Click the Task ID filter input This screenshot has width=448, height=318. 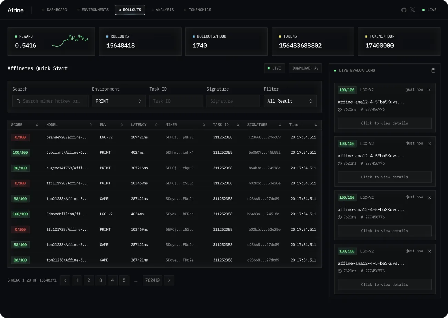coord(176,101)
